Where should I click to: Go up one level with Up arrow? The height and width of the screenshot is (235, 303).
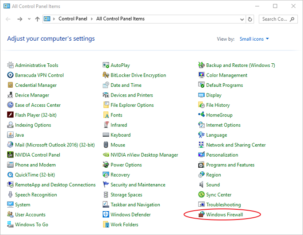pyautogui.click(x=37, y=19)
